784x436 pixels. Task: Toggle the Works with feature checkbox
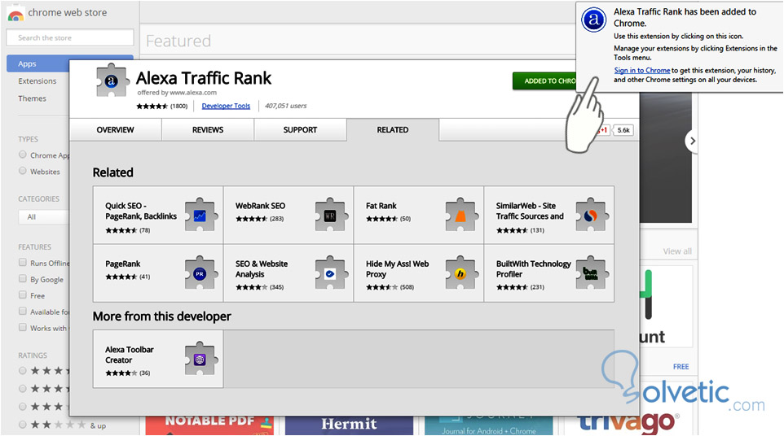pyautogui.click(x=23, y=327)
